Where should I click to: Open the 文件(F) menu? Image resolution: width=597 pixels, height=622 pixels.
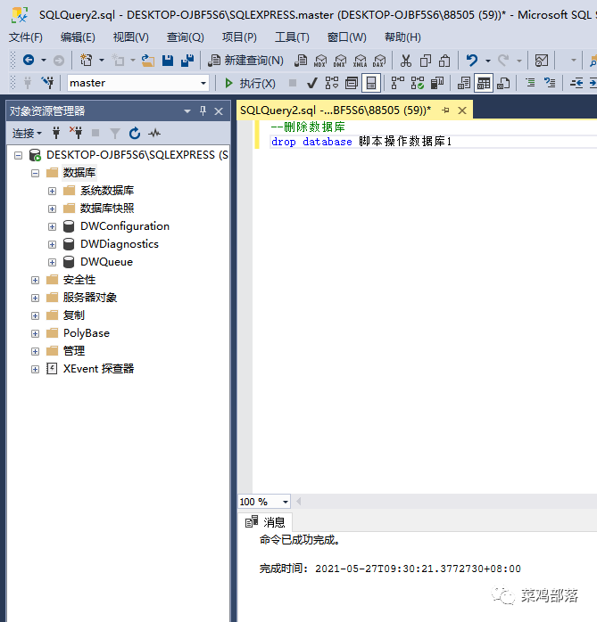26,37
